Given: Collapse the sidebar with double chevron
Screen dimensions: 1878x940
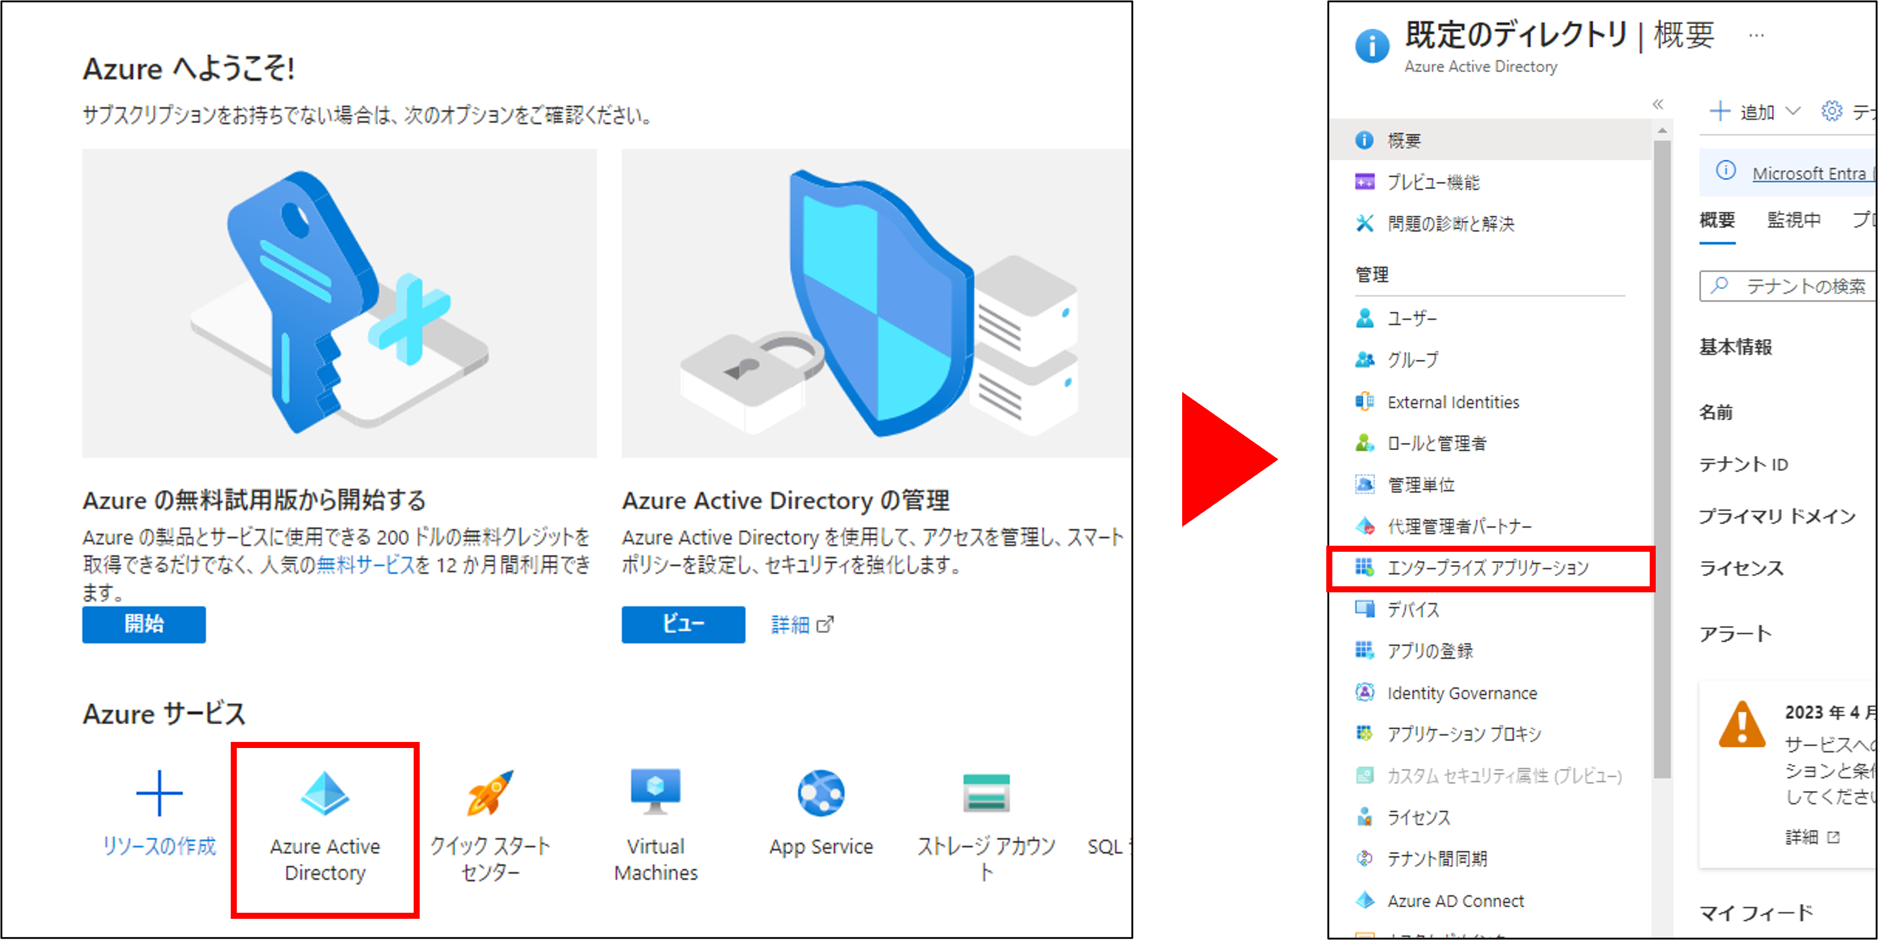Looking at the screenshot, I should point(1658,104).
